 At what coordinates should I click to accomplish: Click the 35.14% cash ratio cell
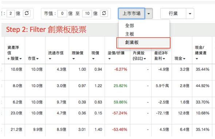pyautogui.click(x=203, y=130)
